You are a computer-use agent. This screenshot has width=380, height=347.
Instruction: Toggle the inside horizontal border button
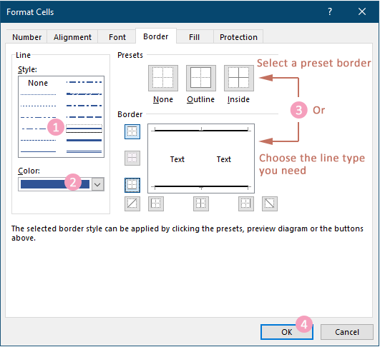click(132, 158)
